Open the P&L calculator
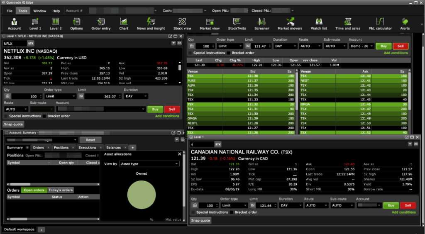 (380, 24)
